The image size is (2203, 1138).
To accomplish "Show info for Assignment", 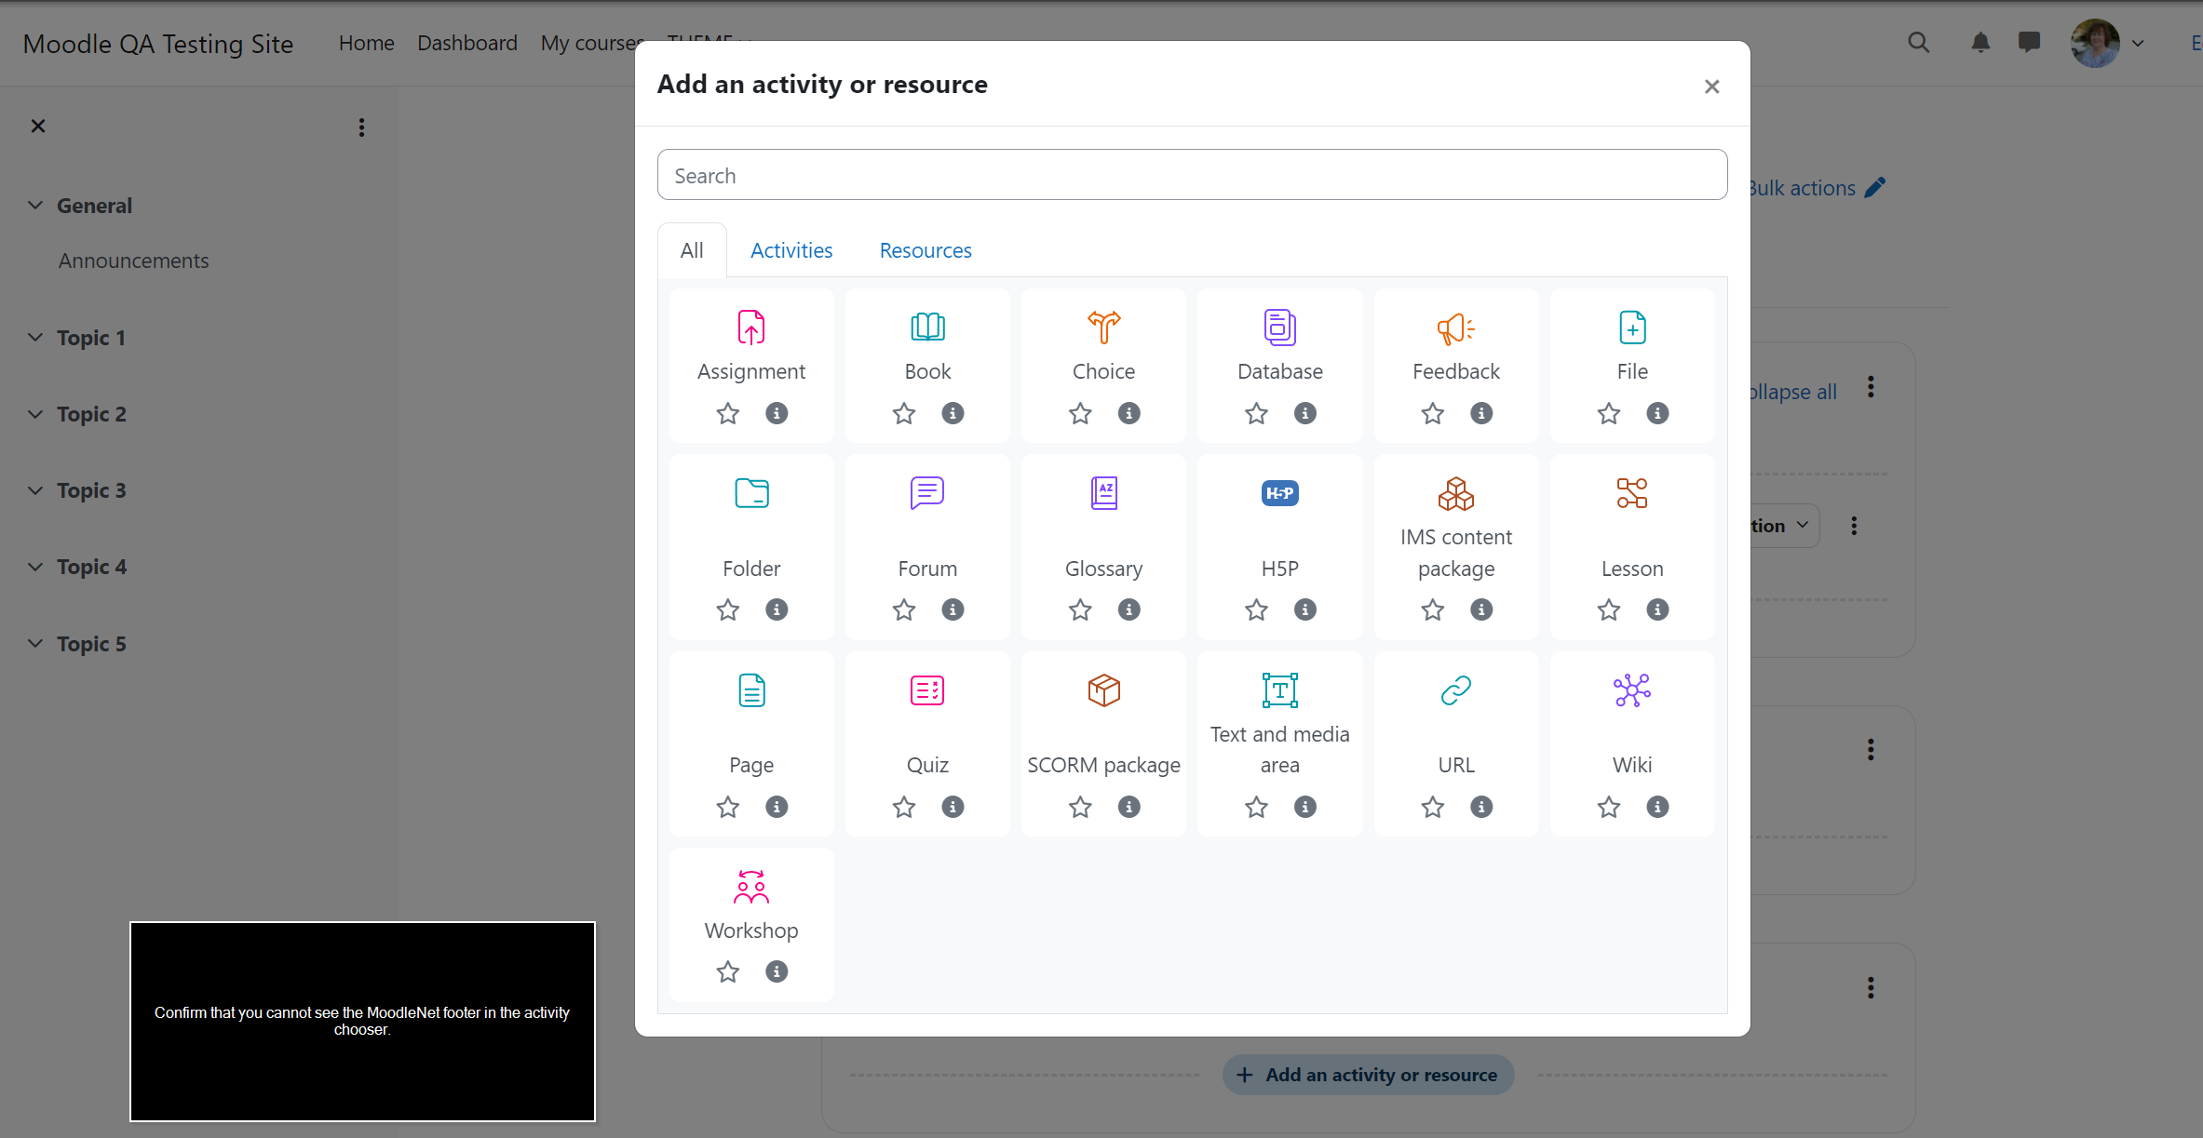I will click(x=777, y=413).
